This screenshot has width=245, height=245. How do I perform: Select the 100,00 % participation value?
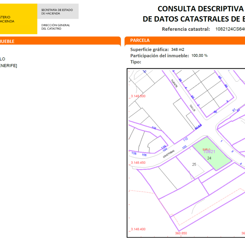199,56
